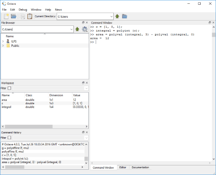Expand the Public folder tree item
The width and height of the screenshot is (216, 175).
[x=3, y=46]
